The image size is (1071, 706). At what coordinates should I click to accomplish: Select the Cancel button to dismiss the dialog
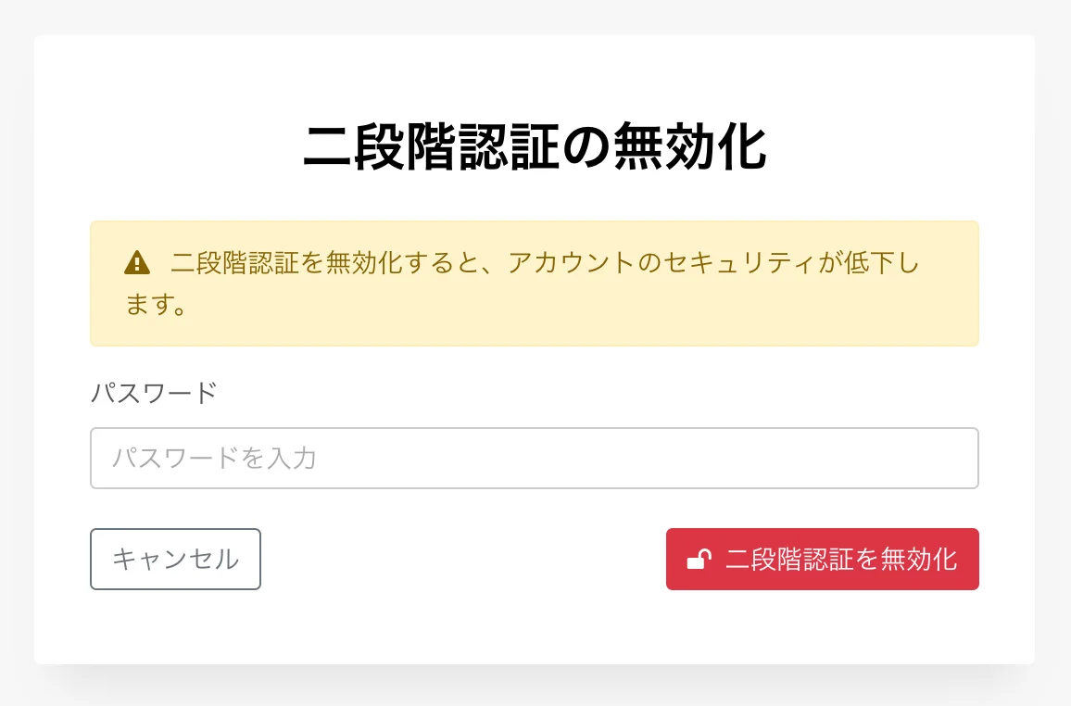click(175, 559)
